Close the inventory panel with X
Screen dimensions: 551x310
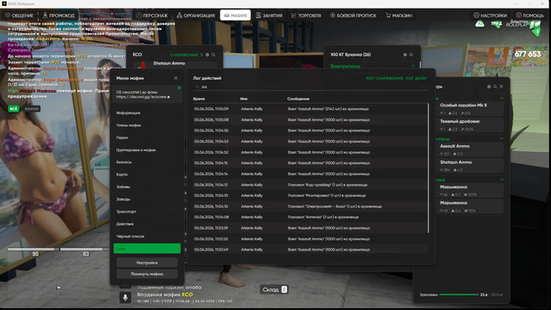pyautogui.click(x=501, y=87)
